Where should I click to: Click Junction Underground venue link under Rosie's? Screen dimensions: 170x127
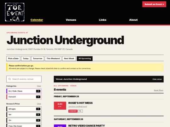(x=77, y=107)
